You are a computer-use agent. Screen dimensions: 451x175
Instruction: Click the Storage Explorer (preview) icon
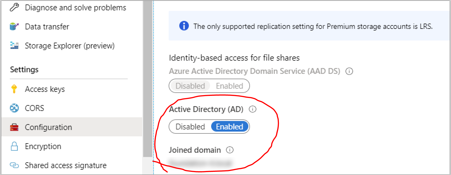point(14,46)
